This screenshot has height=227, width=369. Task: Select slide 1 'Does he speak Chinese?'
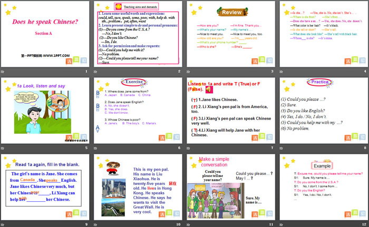click(x=45, y=34)
